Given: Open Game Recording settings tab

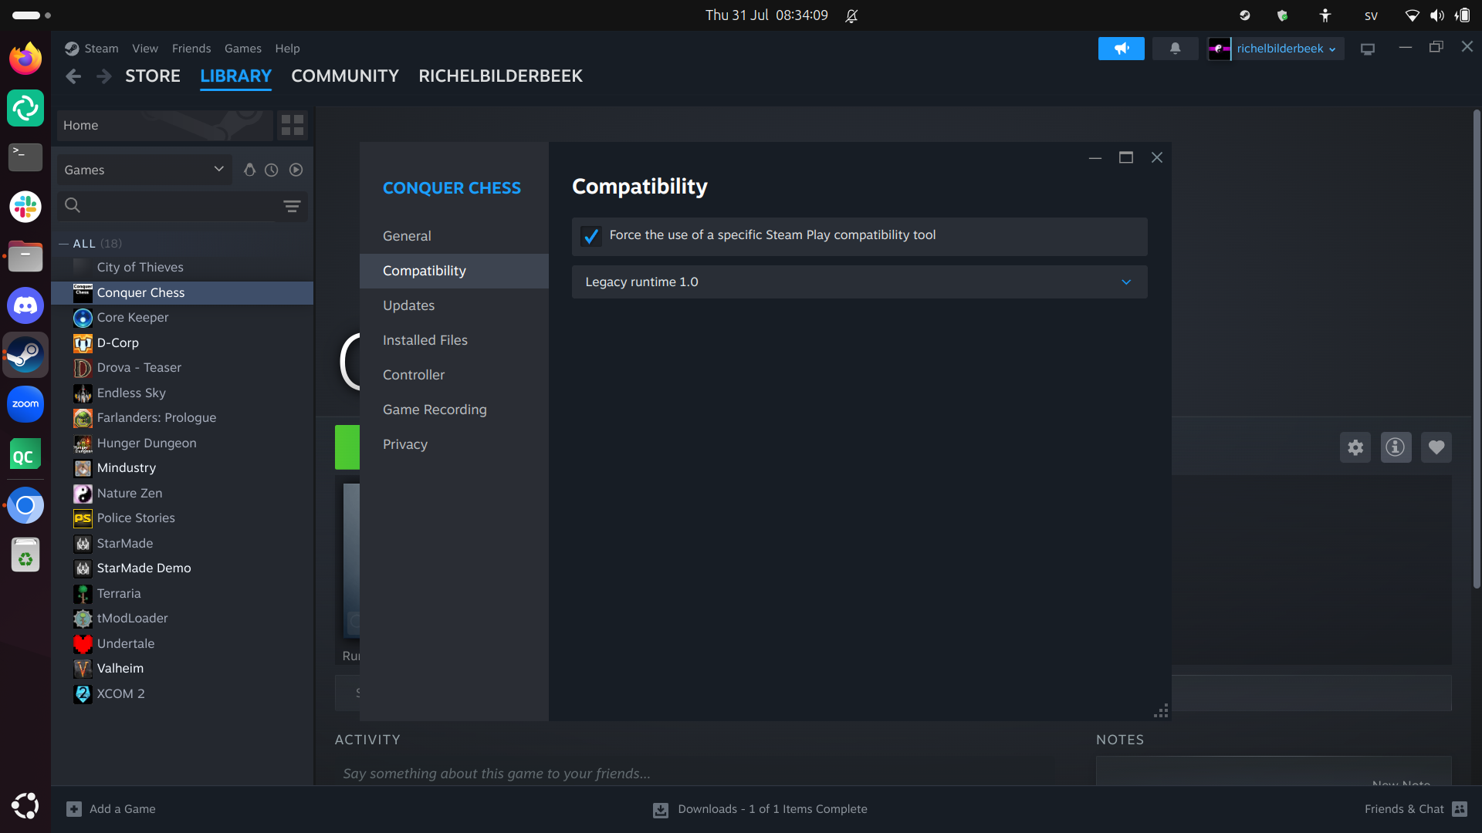Looking at the screenshot, I should (x=454, y=410).
